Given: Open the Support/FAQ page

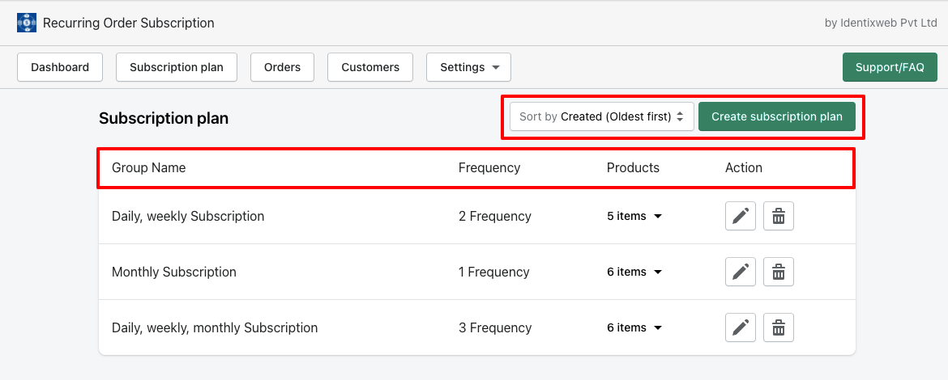Looking at the screenshot, I should (x=890, y=67).
